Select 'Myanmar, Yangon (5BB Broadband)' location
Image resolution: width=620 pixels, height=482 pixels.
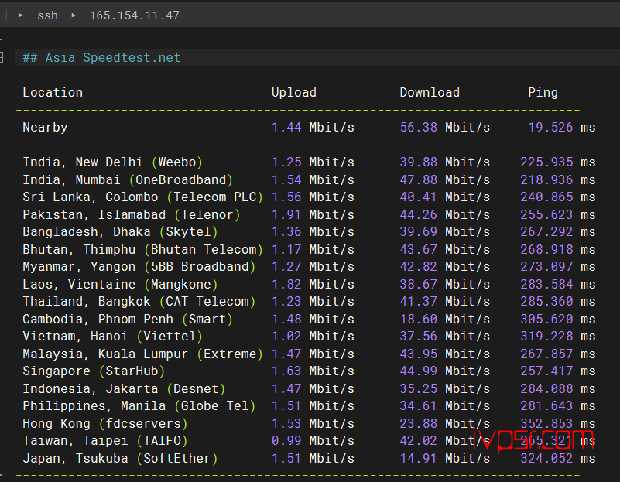coord(139,266)
